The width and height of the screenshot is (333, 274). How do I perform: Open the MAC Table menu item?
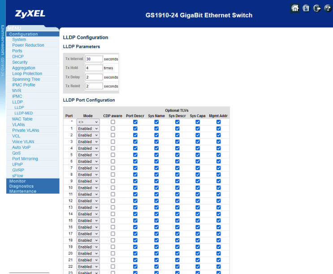22,119
